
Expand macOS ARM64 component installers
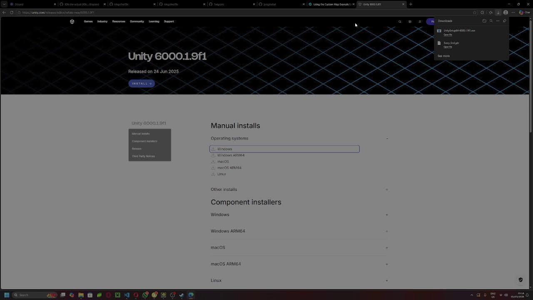(x=387, y=264)
